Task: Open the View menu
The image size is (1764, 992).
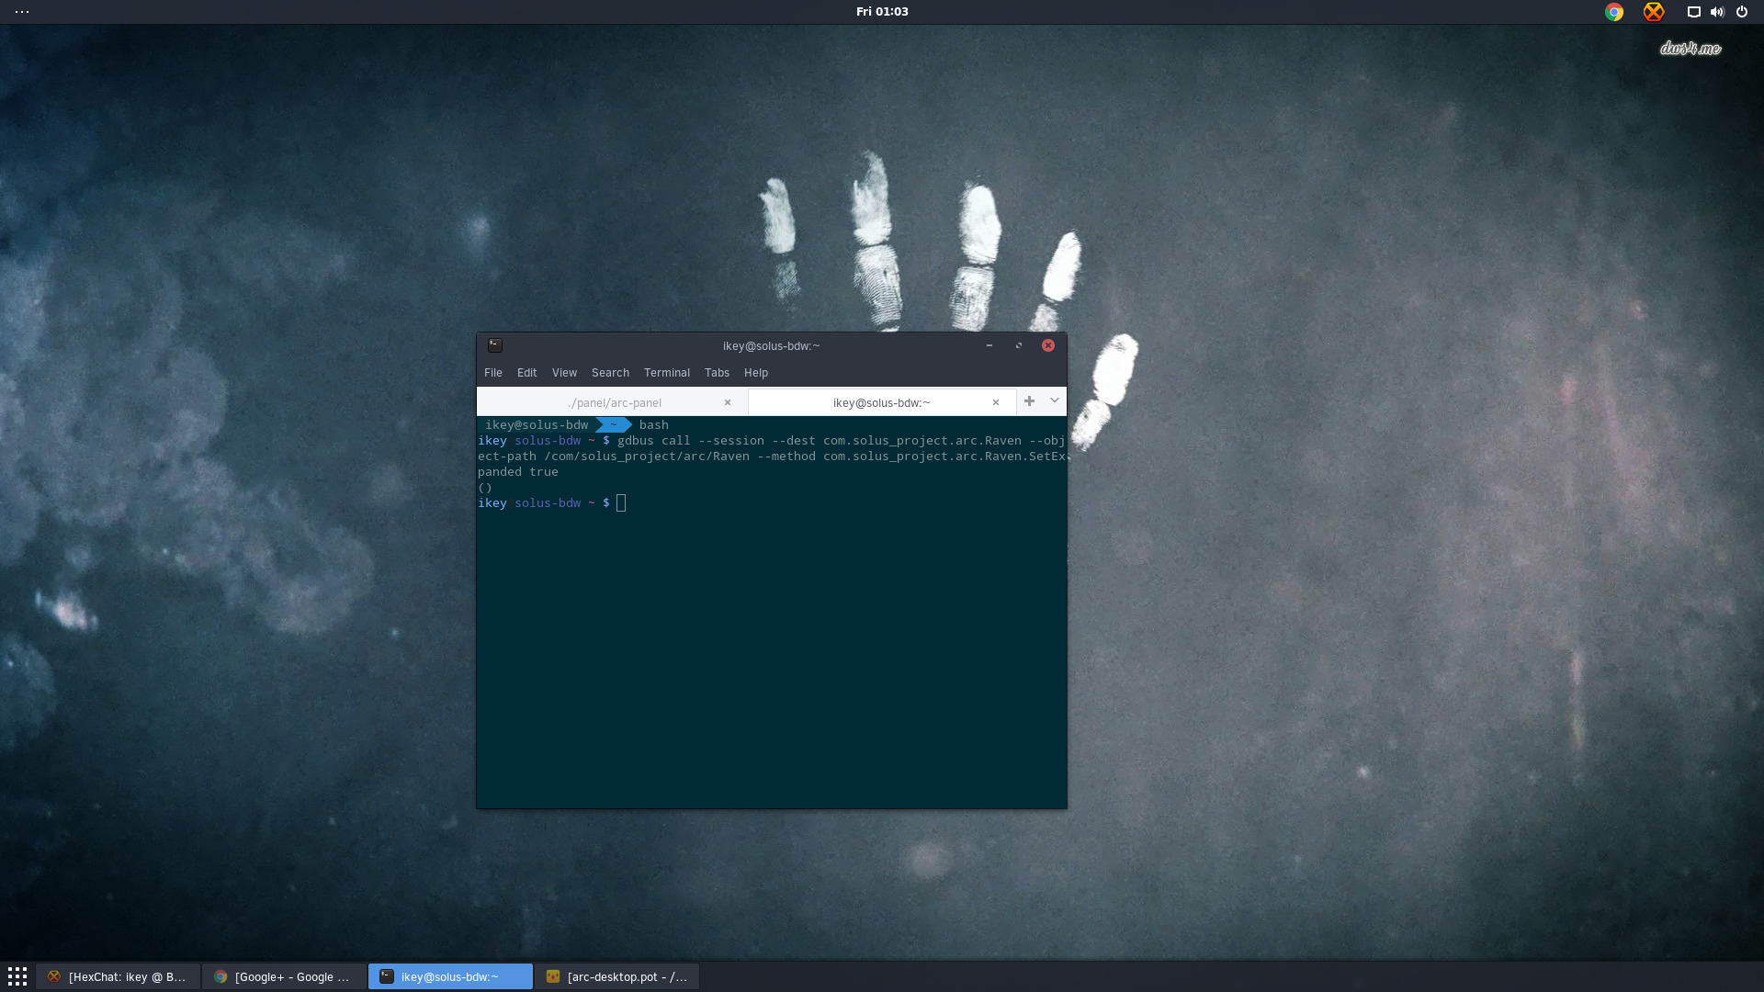Action: [x=564, y=373]
